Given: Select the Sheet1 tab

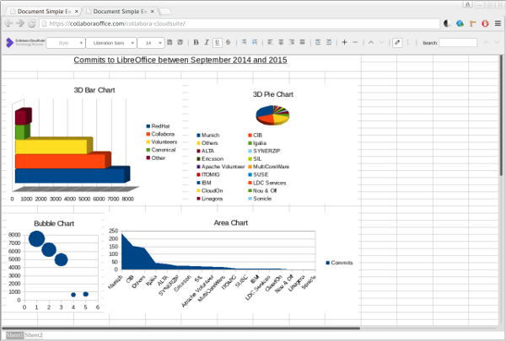Looking at the screenshot, I should click(14, 335).
